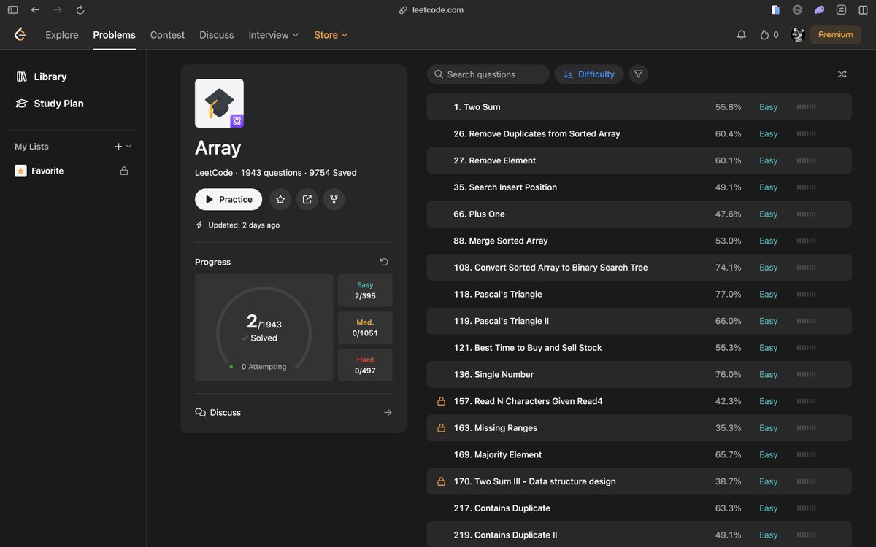Click the streak flame icon
The image size is (876, 547).
point(764,34)
